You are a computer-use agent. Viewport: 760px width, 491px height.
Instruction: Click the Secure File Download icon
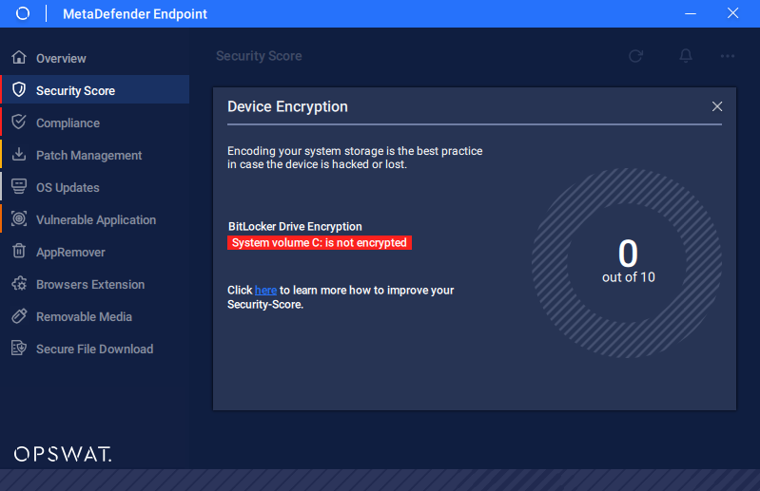(x=19, y=348)
